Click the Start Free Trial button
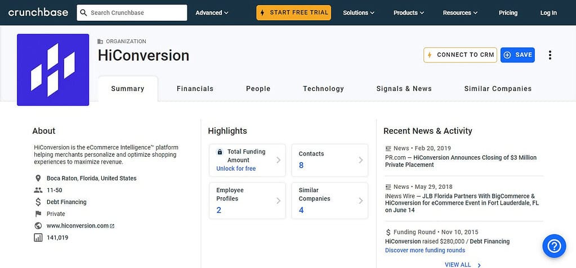This screenshot has height=268, width=576. pyautogui.click(x=293, y=12)
